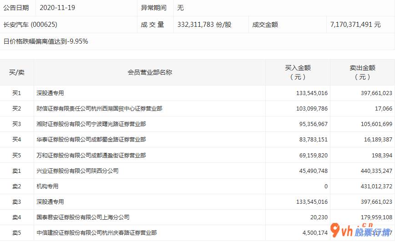Image resolution: width=395 pixels, height=242 pixels.
Task: Select the 卖2 row label
Action: [x=17, y=187]
